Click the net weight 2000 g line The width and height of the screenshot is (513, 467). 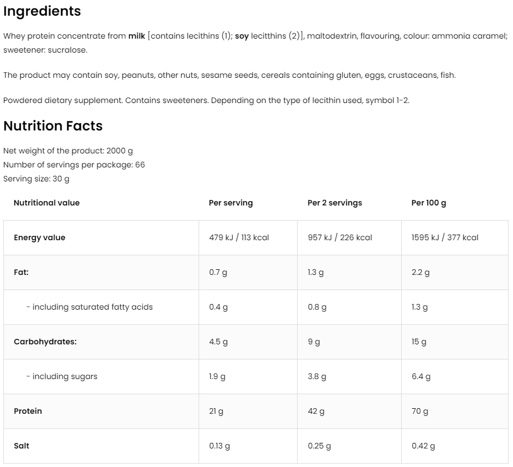coord(68,151)
